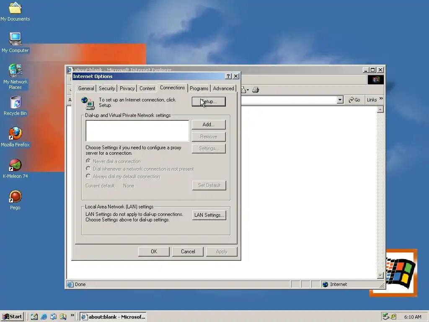429x322 pixels.
Task: Click the scrollbar down arrow in Internet Explorer
Action: pos(380,275)
